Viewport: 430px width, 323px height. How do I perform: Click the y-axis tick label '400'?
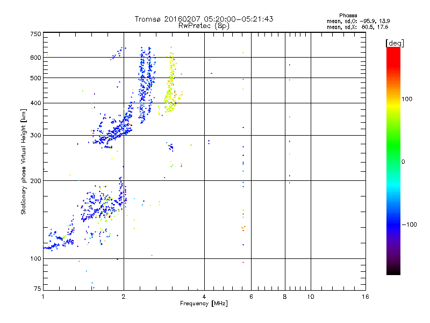click(35, 103)
